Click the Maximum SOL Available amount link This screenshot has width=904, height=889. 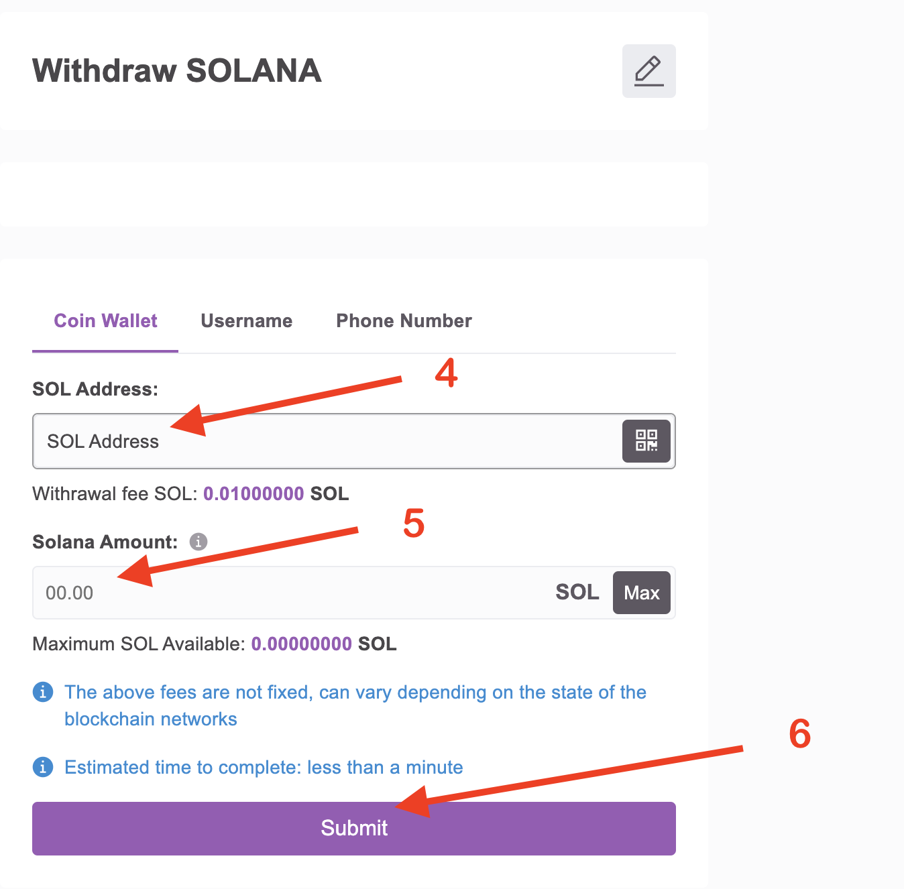[x=301, y=644]
